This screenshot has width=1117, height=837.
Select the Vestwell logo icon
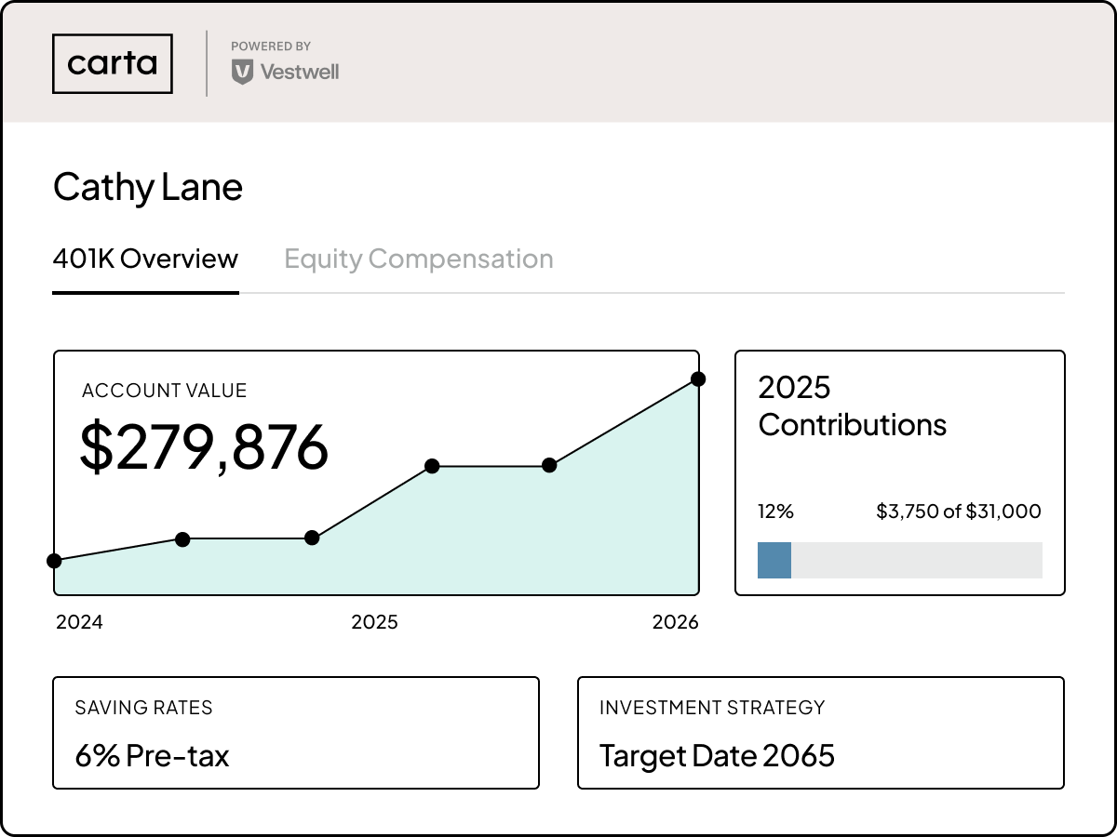coord(240,71)
